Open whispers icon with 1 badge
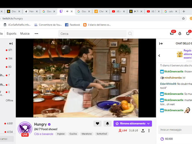Screen dimensions: 192x144 188,33
